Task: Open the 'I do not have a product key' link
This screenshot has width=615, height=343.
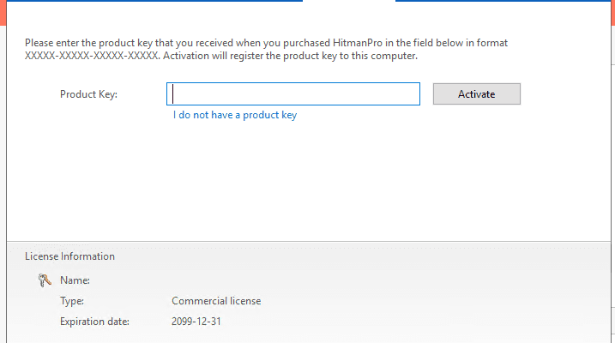Action: [235, 115]
